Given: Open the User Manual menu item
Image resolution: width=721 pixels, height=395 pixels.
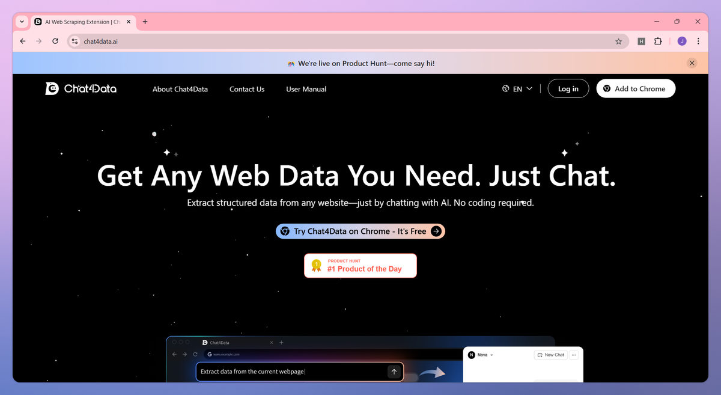Looking at the screenshot, I should pyautogui.click(x=306, y=89).
